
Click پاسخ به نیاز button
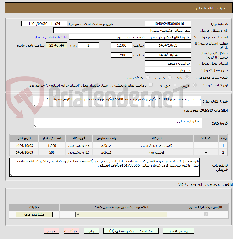[x=179, y=231]
